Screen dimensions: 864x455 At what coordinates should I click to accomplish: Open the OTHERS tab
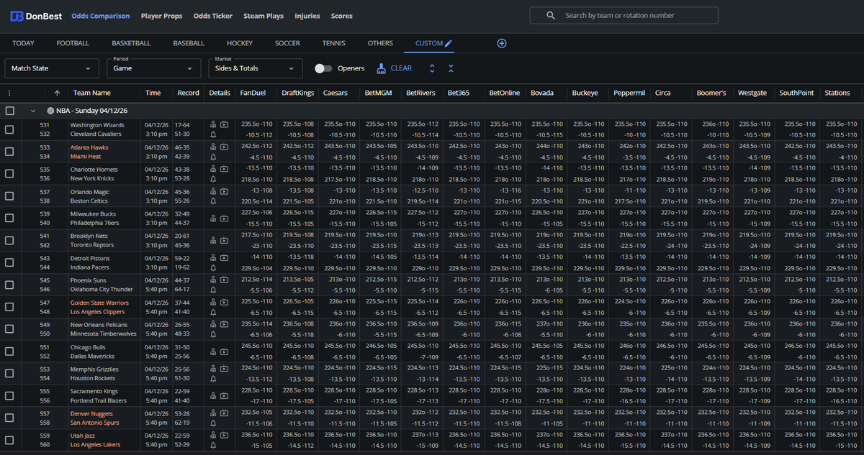[x=380, y=43]
